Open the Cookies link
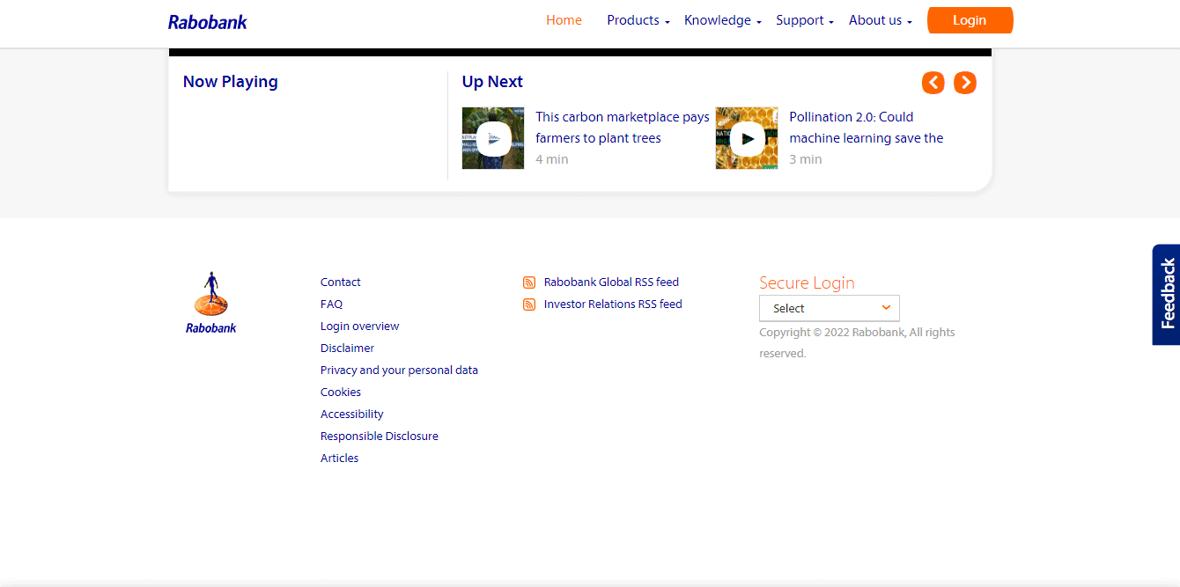The image size is (1180, 587). tap(341, 393)
